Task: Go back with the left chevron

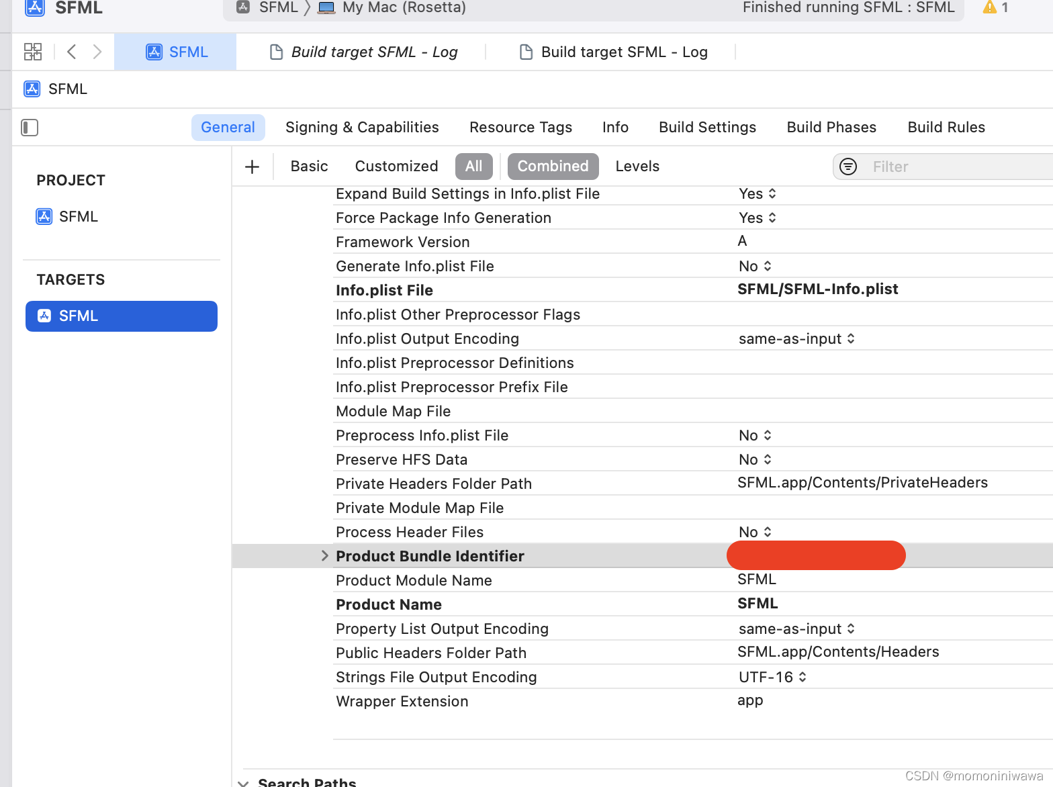Action: (x=72, y=52)
